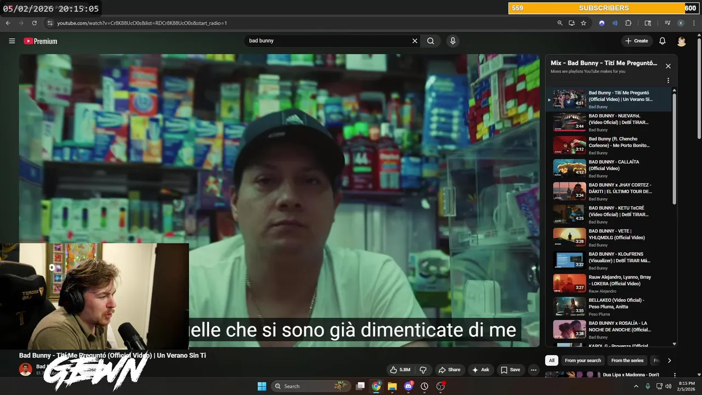Select the 'From the series' chip
Image resolution: width=702 pixels, height=395 pixels.
point(627,360)
